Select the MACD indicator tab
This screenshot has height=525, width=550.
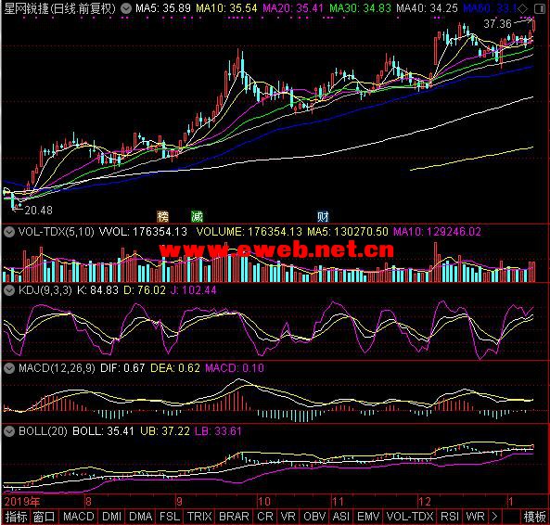(79, 517)
